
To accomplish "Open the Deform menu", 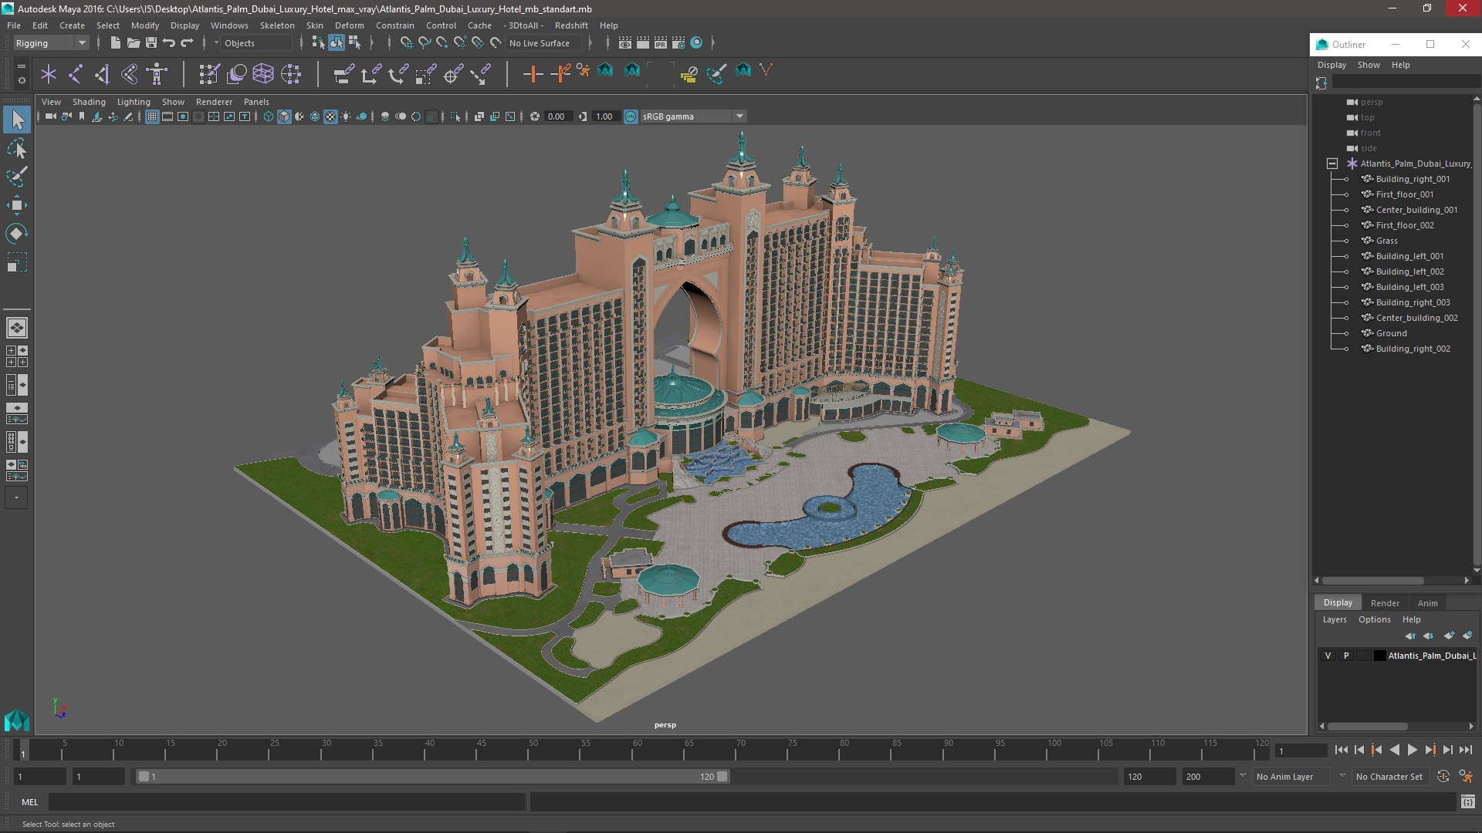I will point(349,25).
